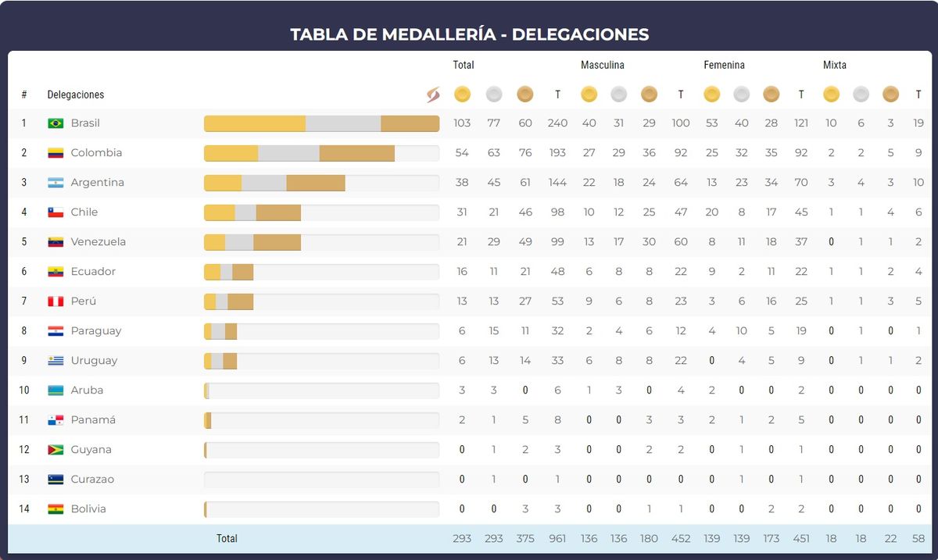Click the bronze medal icon under Femenina
The width and height of the screenshot is (938, 560).
pos(772,95)
